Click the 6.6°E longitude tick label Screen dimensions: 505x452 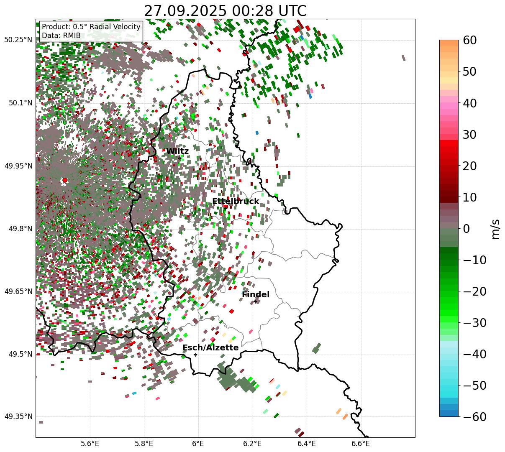(360, 443)
